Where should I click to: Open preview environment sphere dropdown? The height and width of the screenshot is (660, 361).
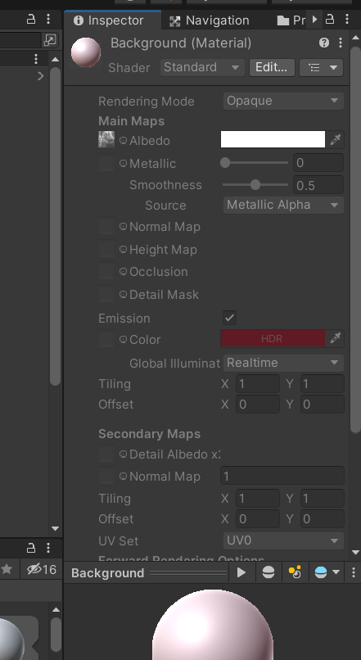click(x=327, y=572)
